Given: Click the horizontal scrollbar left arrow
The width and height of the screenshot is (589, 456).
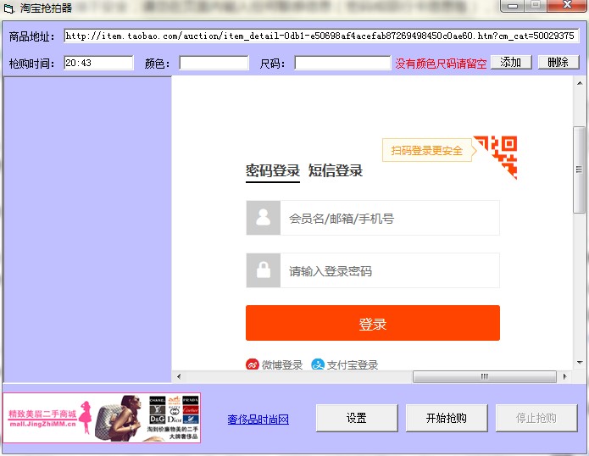Looking at the screenshot, I should coord(179,376).
